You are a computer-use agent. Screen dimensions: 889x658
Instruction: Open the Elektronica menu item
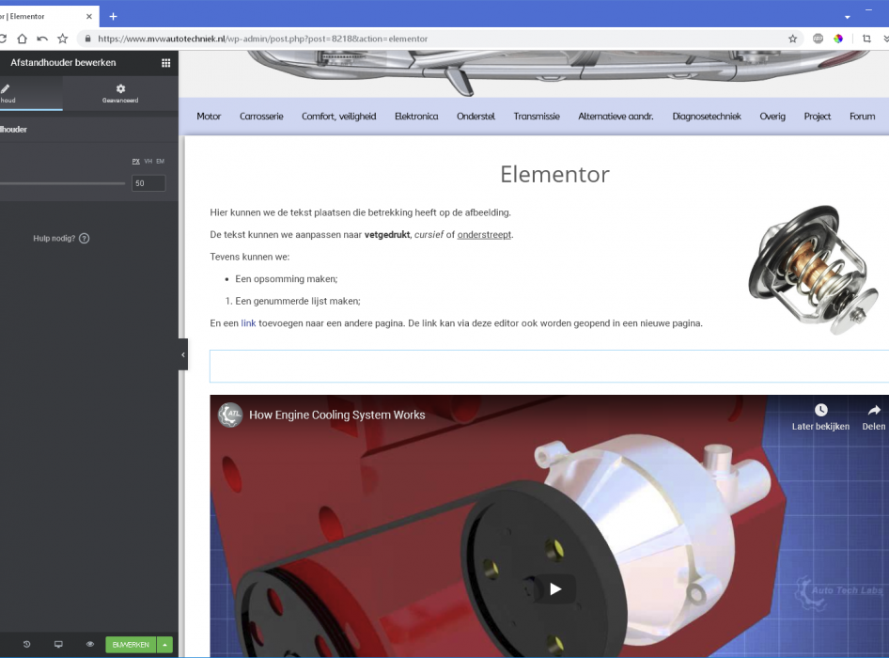(x=416, y=117)
